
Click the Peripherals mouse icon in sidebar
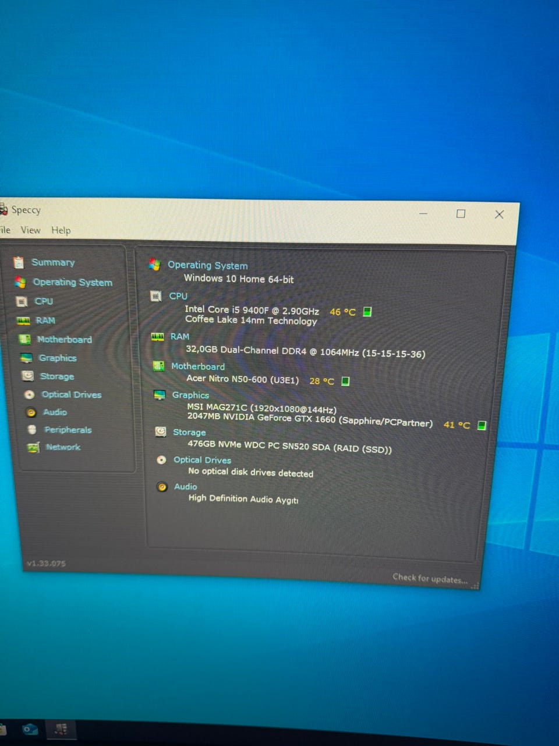[32, 430]
